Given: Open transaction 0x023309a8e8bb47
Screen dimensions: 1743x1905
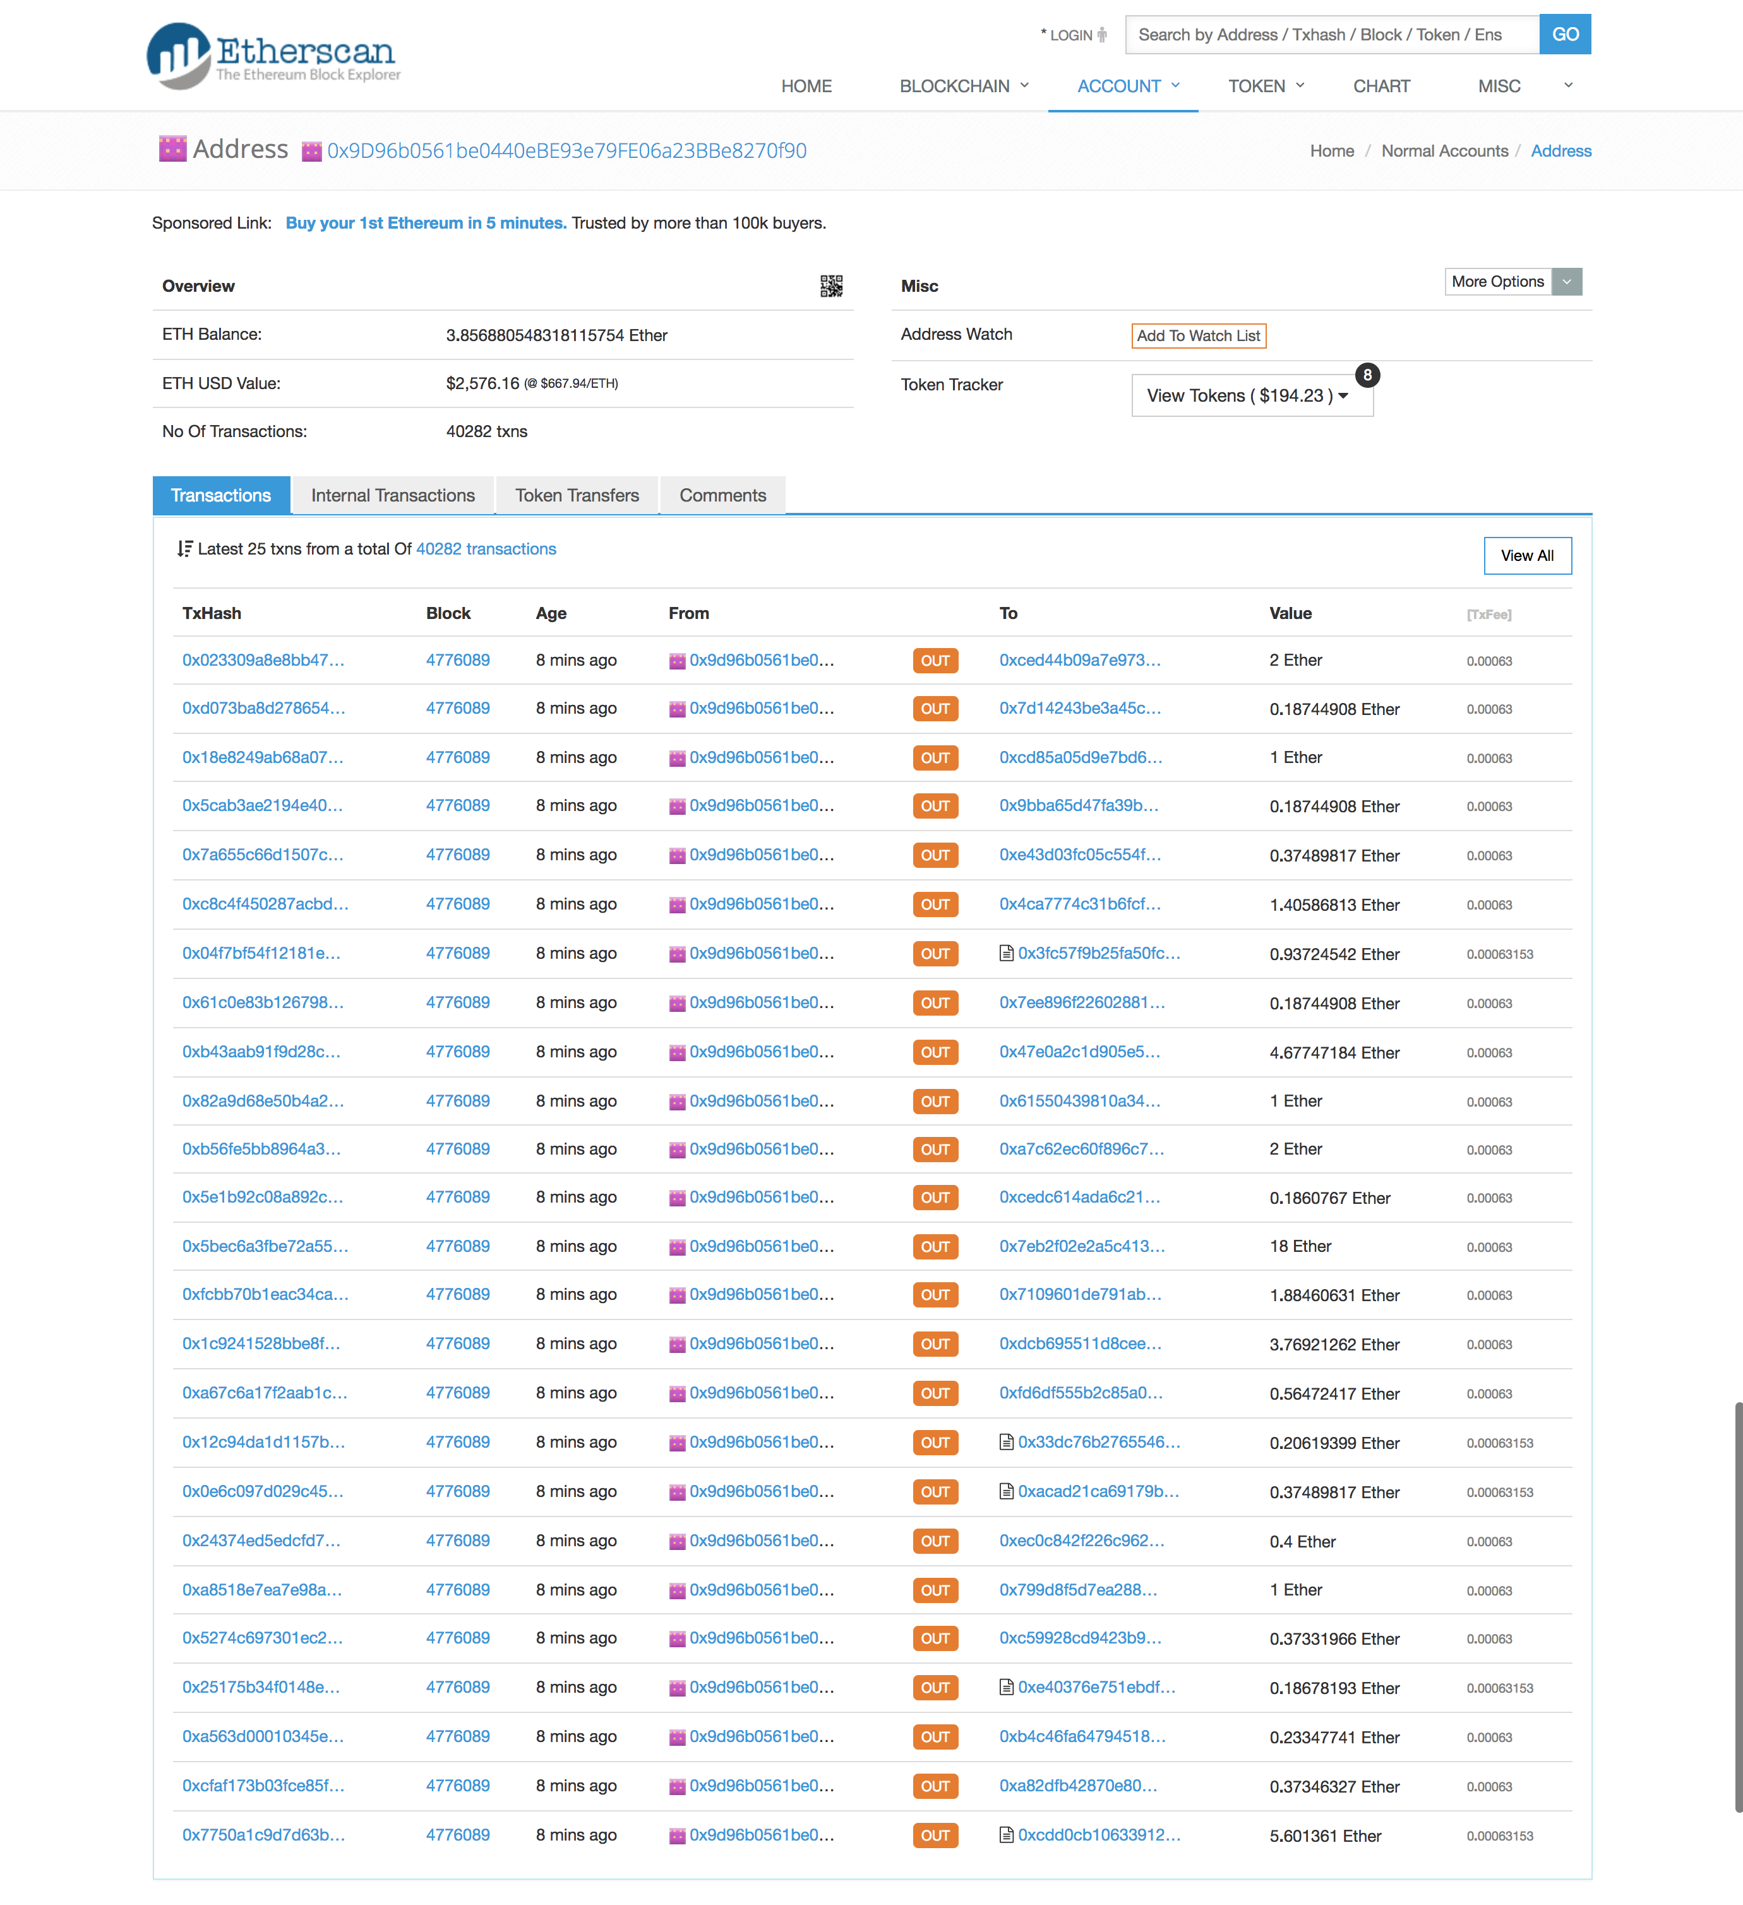Looking at the screenshot, I should point(263,659).
